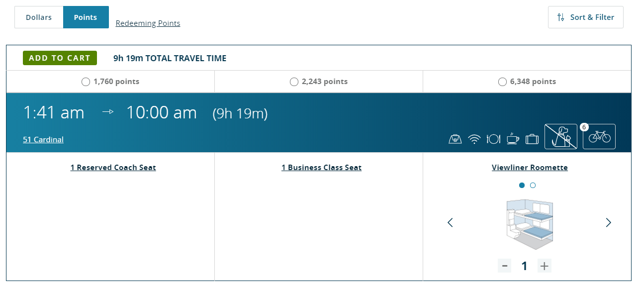Screen dimensions: 639x286
Task: Open the Redeeming Points link
Action: [148, 23]
